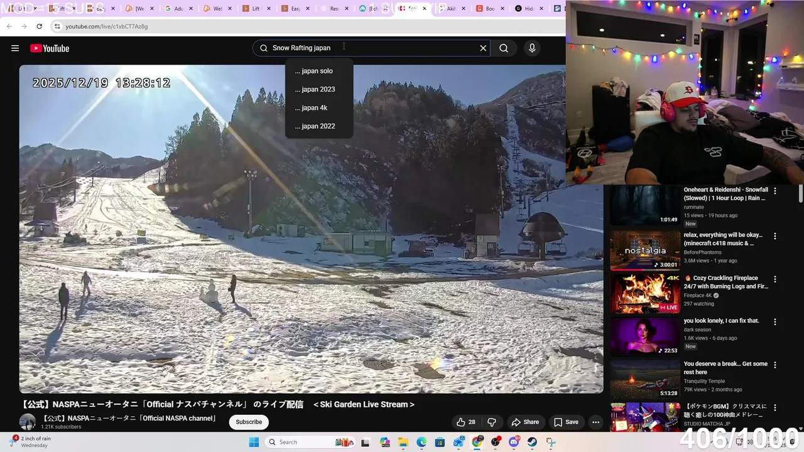The image size is (804, 452).
Task: Play the nostalgia minecraft c418 thumbnail
Action: click(645, 250)
